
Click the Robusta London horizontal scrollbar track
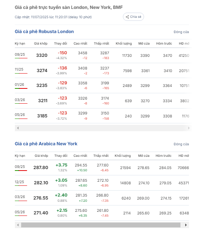tap(103, 128)
